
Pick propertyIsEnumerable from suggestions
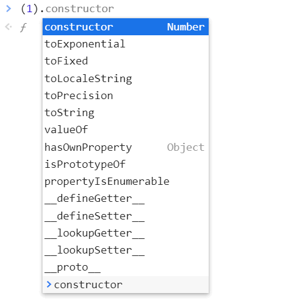(125, 181)
